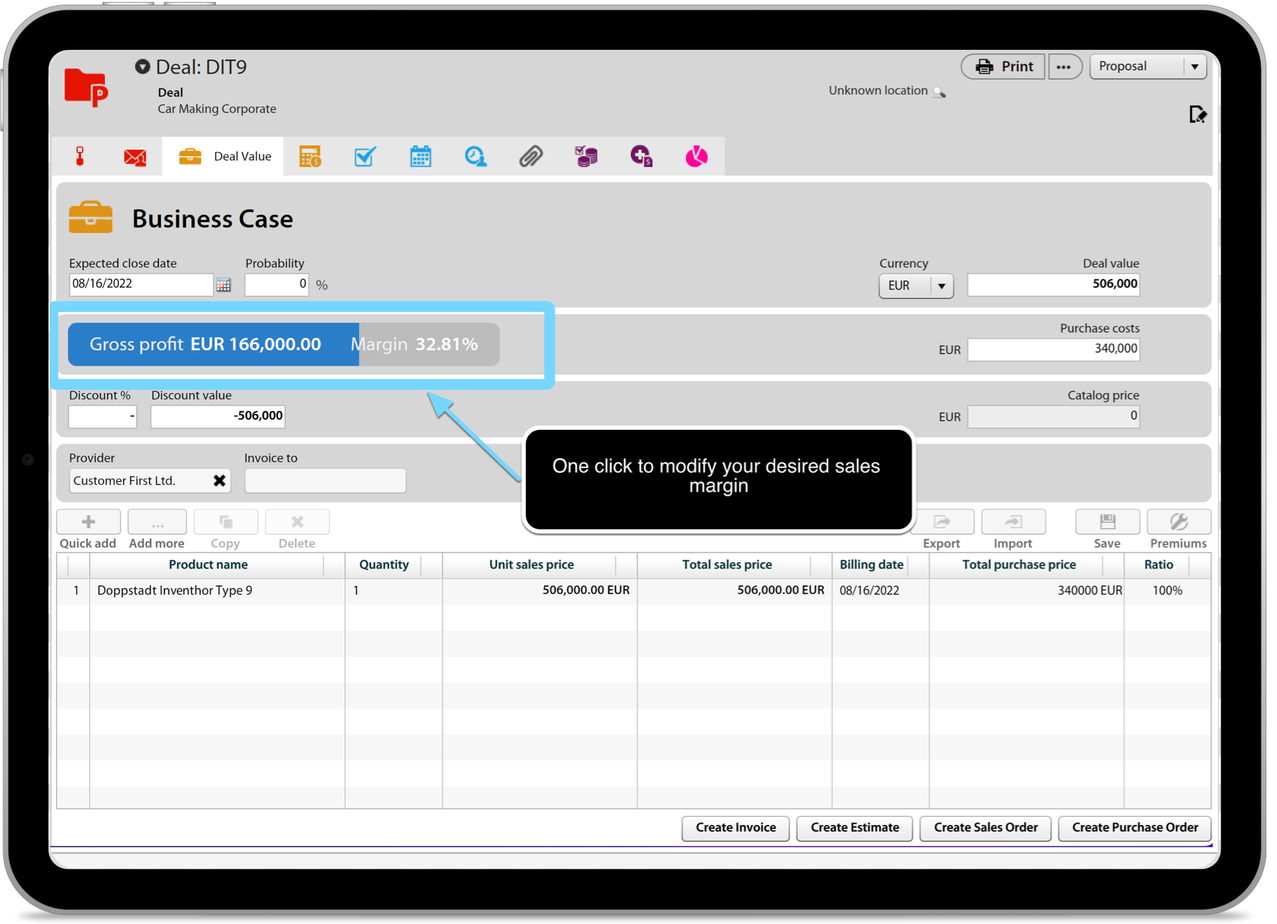Select the Deal Value tab
The height and width of the screenshot is (924, 1277).
tap(225, 157)
